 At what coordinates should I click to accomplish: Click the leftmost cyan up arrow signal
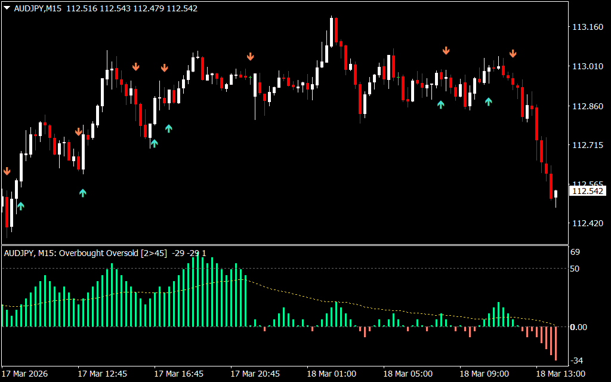21,206
